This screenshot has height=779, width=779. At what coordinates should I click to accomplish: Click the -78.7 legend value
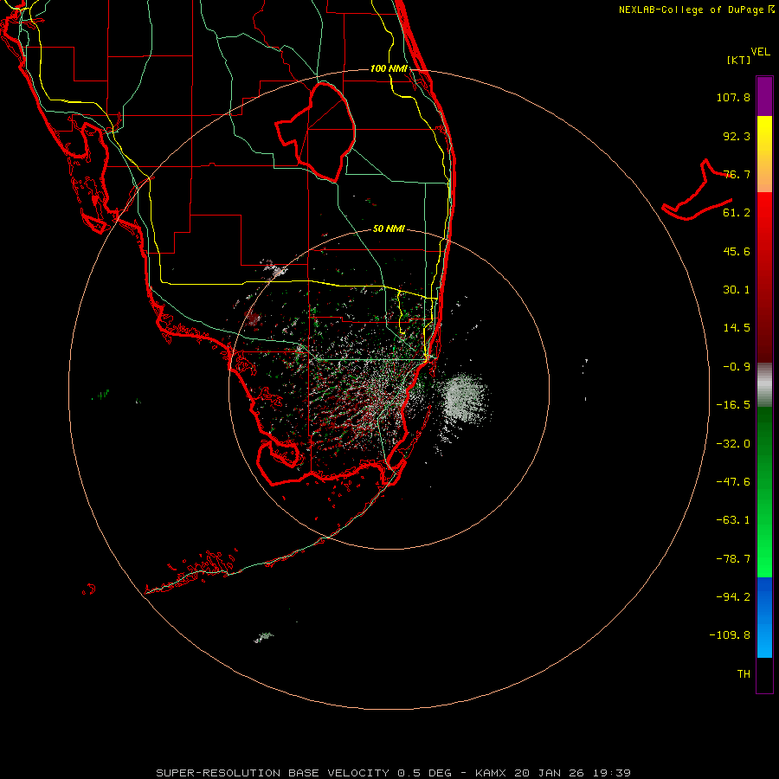733,559
